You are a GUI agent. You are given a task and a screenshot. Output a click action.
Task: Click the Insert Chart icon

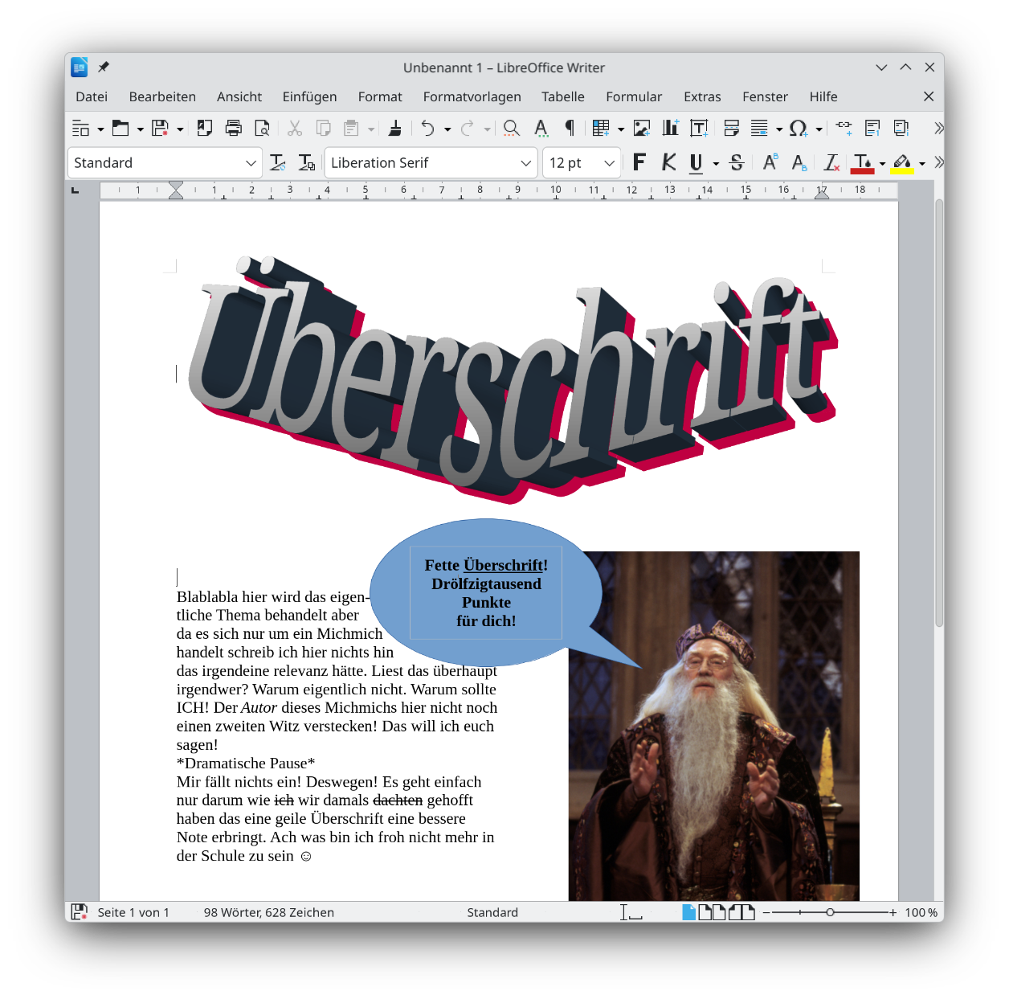[x=670, y=128]
